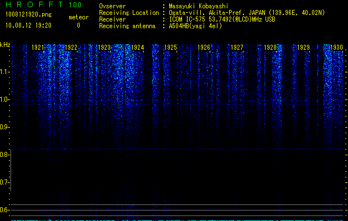
Task: Click the Ovserver field label
Action: click(112, 6)
